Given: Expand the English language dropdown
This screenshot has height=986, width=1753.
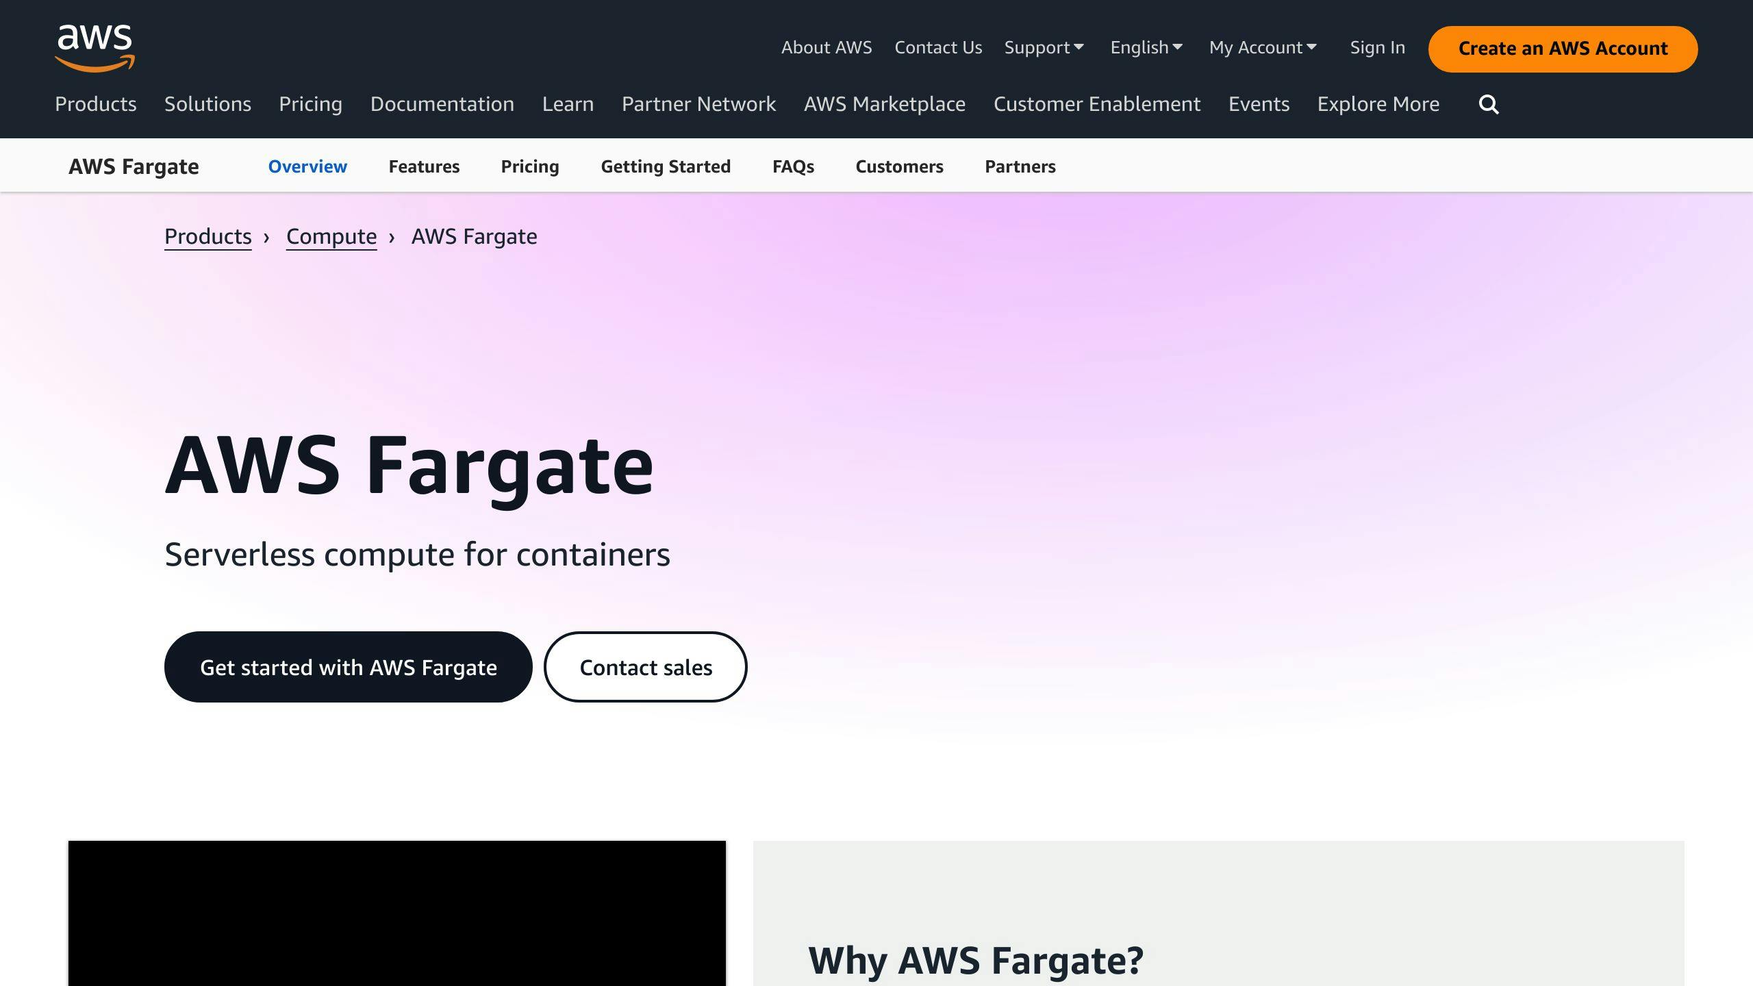Looking at the screenshot, I should (x=1147, y=47).
